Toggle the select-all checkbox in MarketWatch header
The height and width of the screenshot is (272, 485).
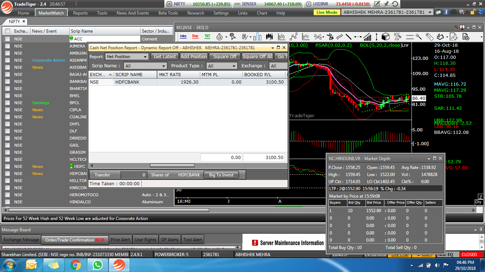(x=7, y=31)
